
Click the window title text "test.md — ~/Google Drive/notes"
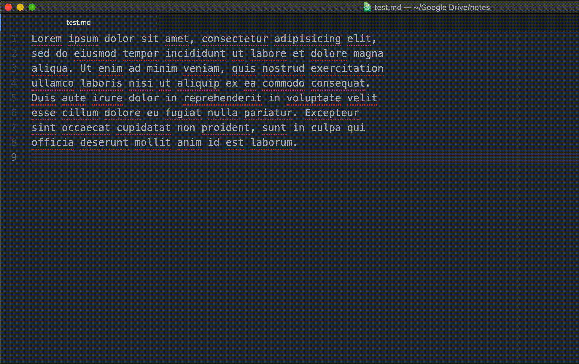pos(432,7)
